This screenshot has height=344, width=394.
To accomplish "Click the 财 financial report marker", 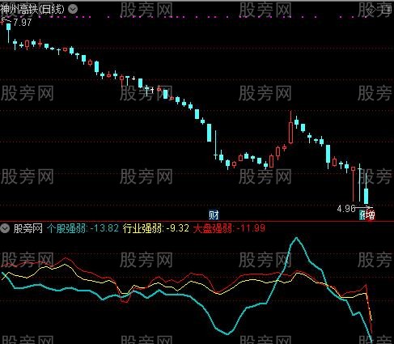I will 214,215.
